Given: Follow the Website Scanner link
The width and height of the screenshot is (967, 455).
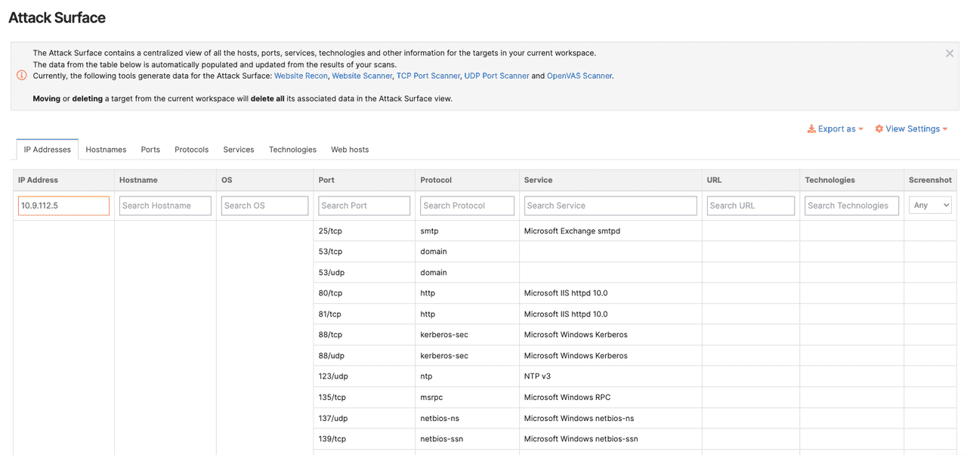Looking at the screenshot, I should coord(362,76).
